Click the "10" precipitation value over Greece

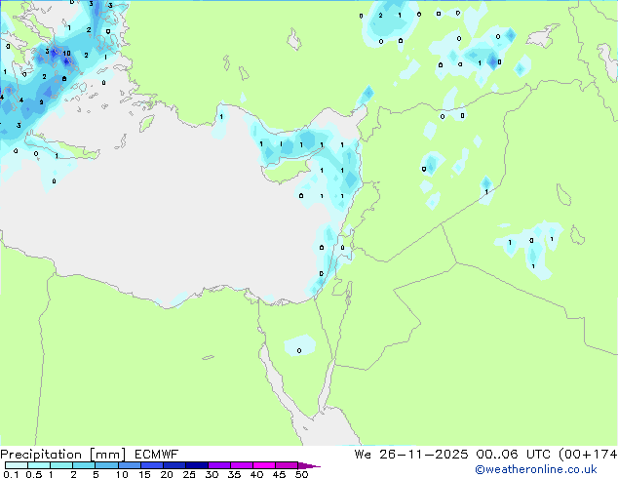click(x=66, y=54)
